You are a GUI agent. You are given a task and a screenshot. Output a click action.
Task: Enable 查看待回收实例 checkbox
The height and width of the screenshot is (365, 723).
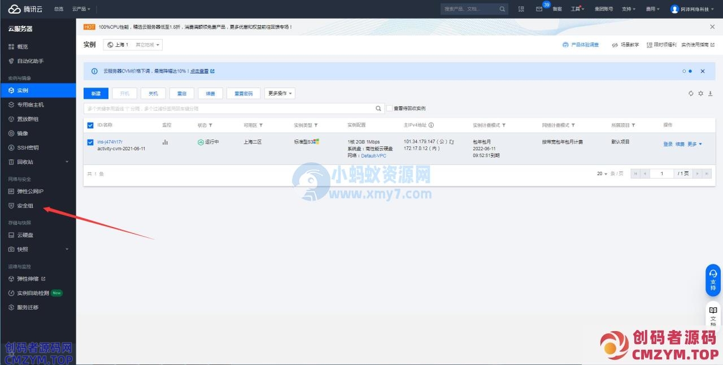coord(389,108)
